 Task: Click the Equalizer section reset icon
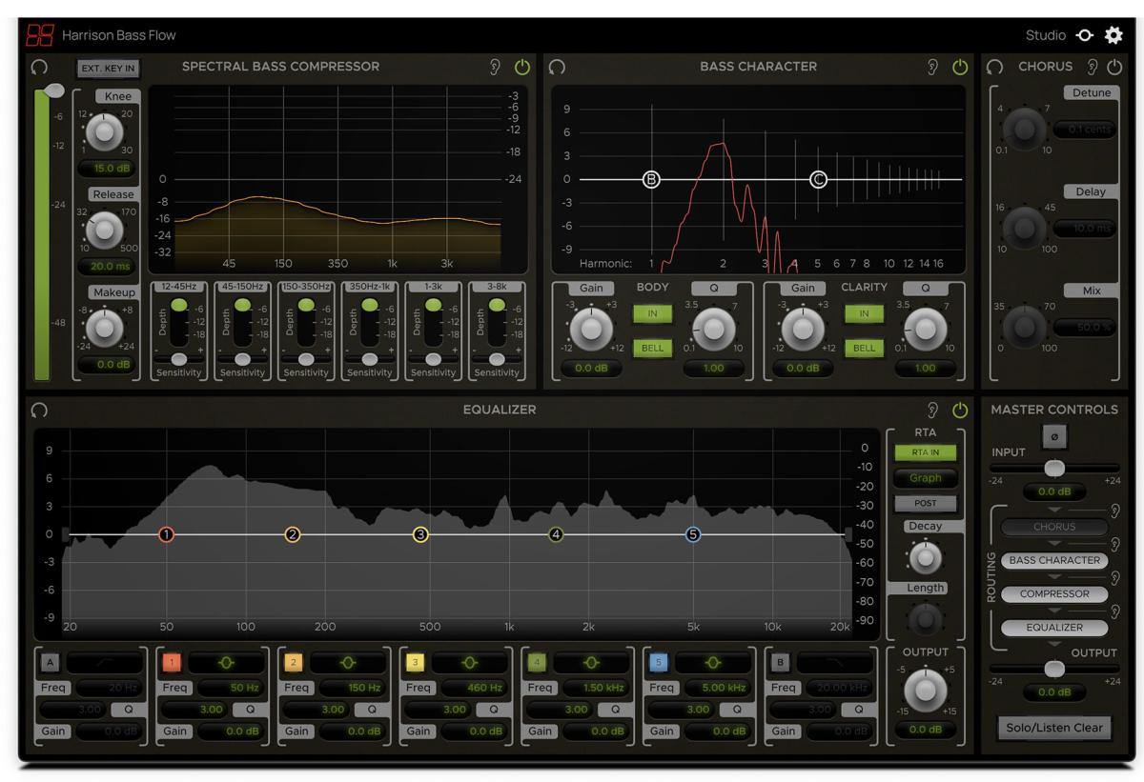[x=39, y=410]
